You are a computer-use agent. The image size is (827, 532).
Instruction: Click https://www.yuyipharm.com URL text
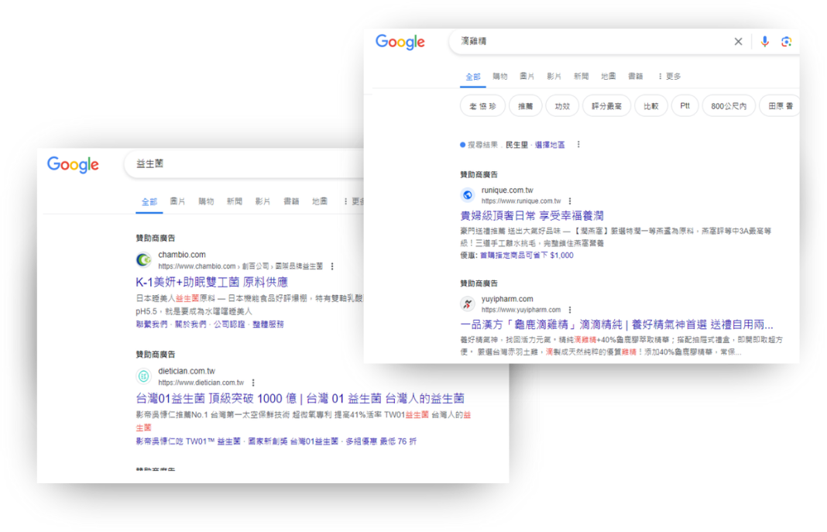tap(521, 310)
